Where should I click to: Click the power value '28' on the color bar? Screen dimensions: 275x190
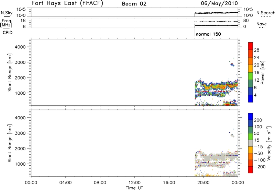[256, 50]
